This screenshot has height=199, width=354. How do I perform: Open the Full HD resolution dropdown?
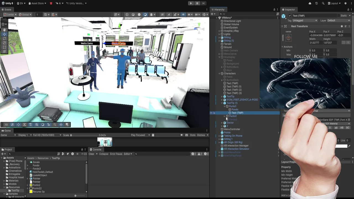[x=47, y=135]
